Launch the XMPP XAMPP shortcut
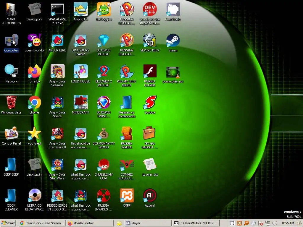The height and width of the screenshot is (227, 303). coord(127,198)
